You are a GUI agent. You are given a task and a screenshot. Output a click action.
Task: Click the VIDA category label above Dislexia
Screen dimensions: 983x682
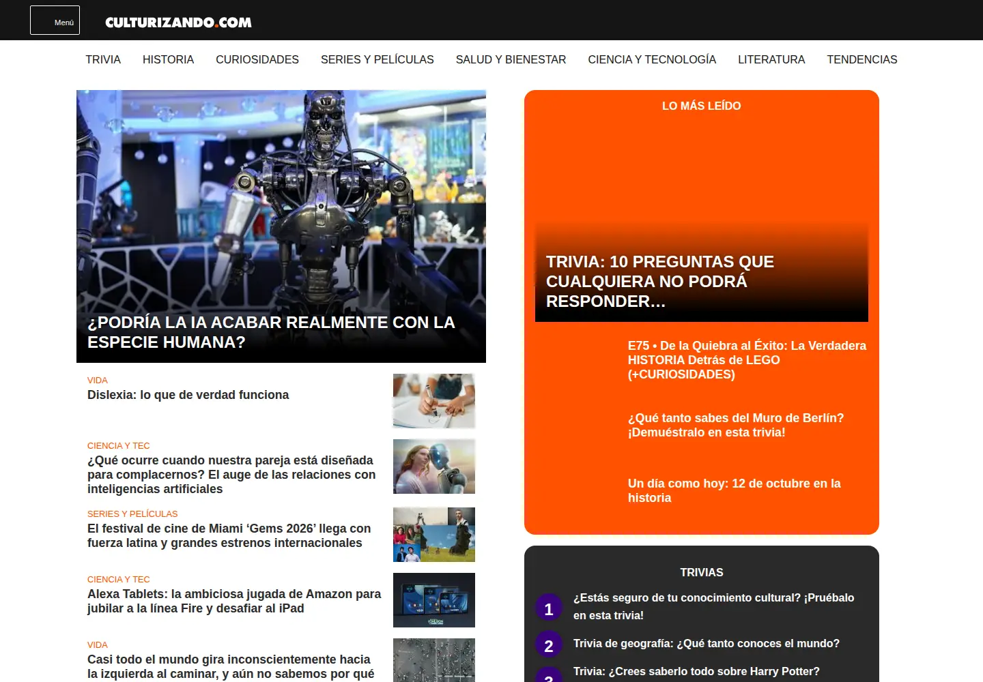coord(98,380)
